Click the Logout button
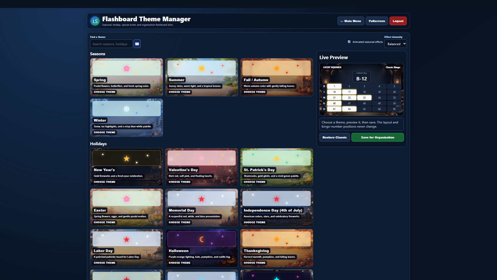Image resolution: width=497 pixels, height=280 pixels. pos(398,21)
